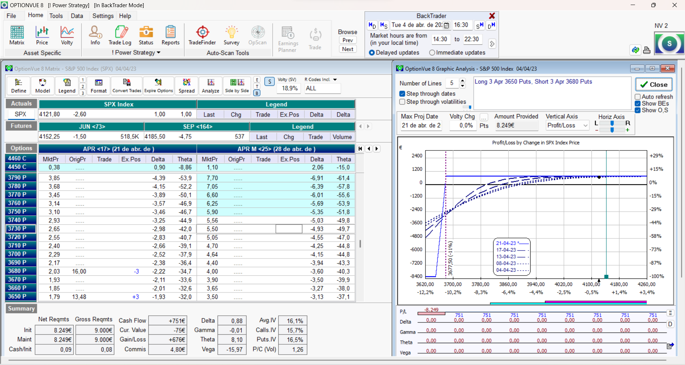Open the R Codes Incl. dropdown
Viewport: 685px width, 365px height.
point(335,80)
